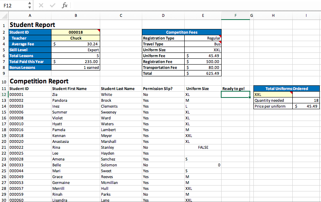Select column B header

pyautogui.click(x=76, y=16)
